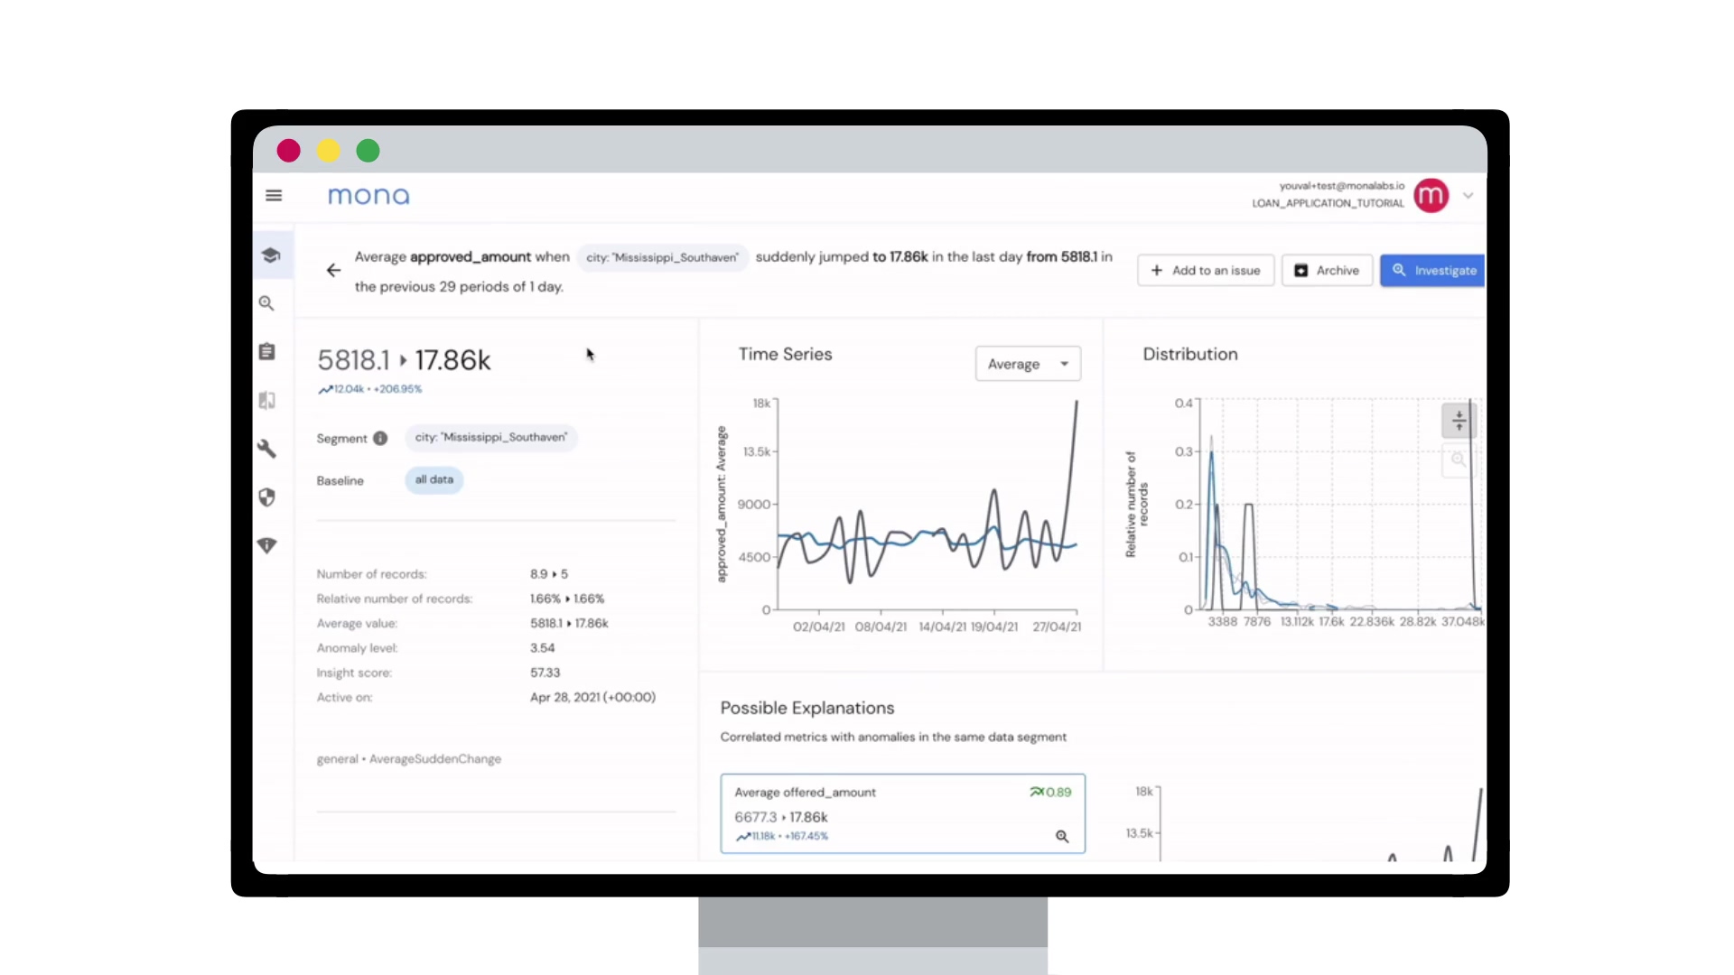Click the back arrow beside the anomaly description
This screenshot has height=975, width=1734.
click(332, 270)
